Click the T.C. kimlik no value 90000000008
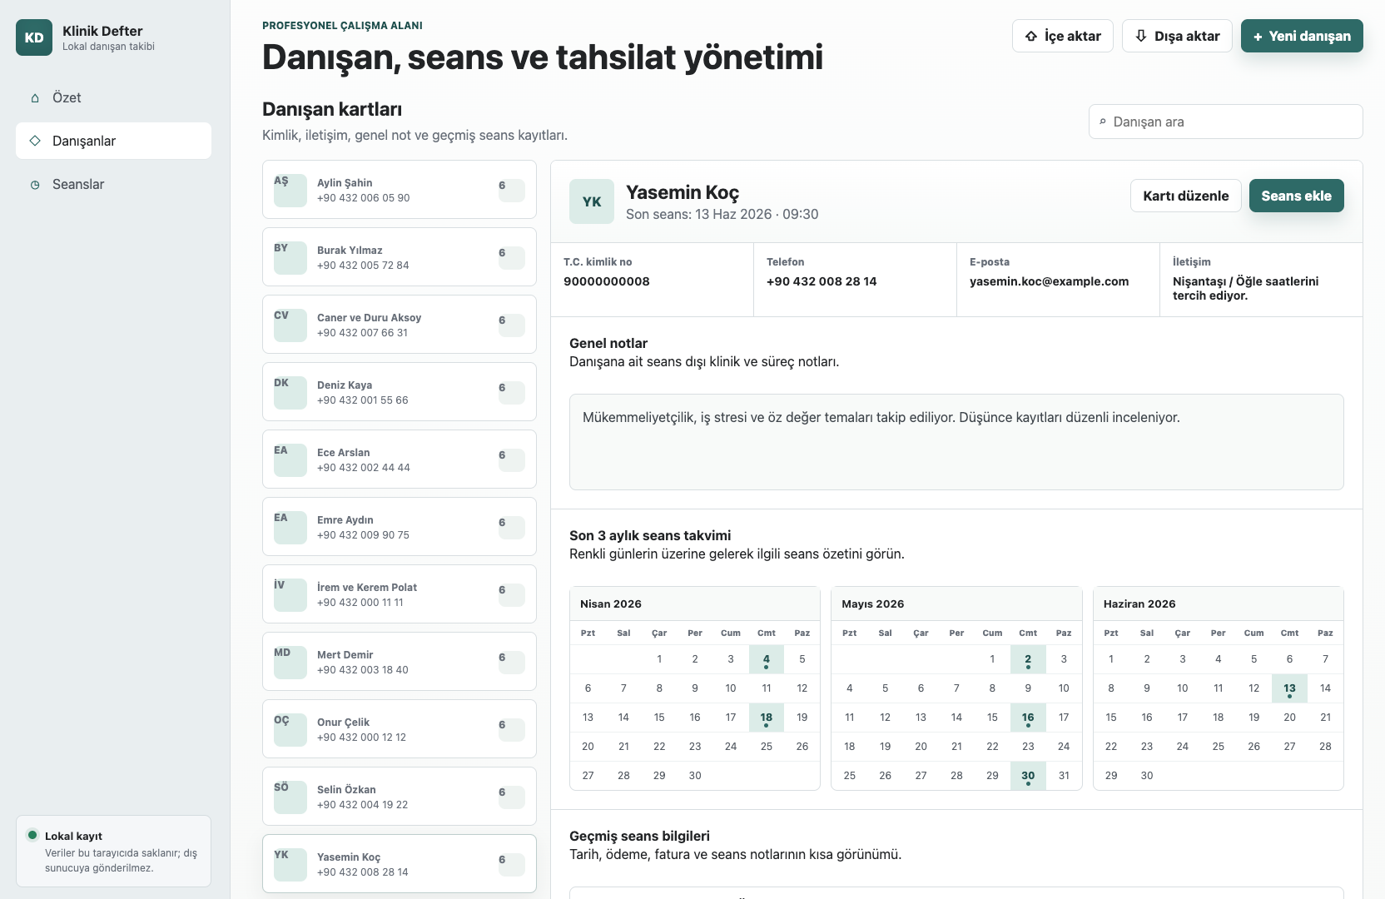Viewport: 1385px width, 899px height. [607, 281]
